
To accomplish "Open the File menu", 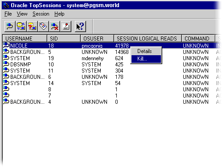I will (8, 14).
